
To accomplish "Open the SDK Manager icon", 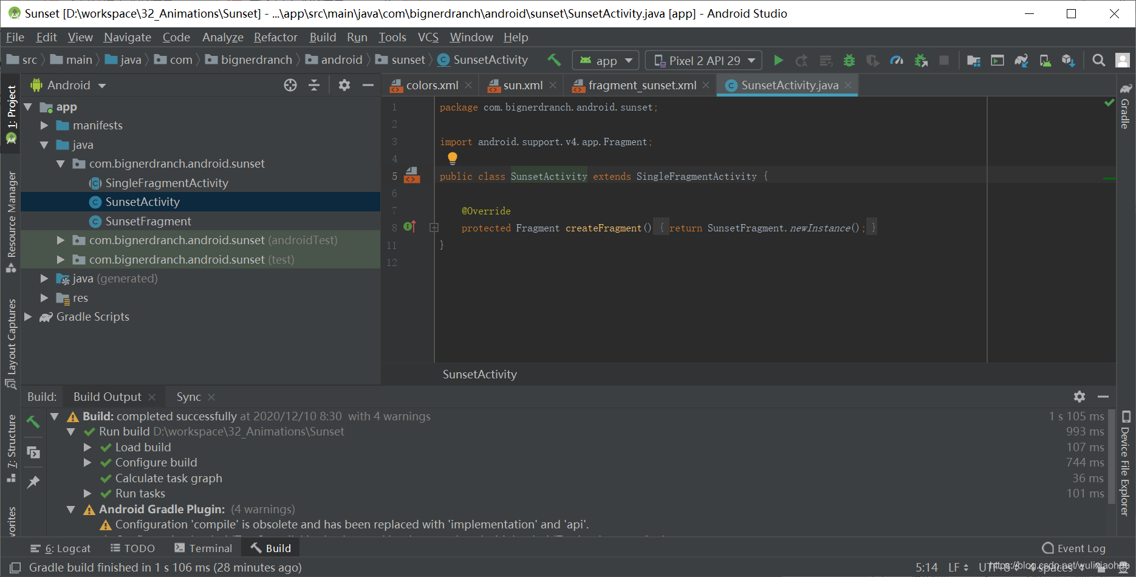I will pos(1069,60).
